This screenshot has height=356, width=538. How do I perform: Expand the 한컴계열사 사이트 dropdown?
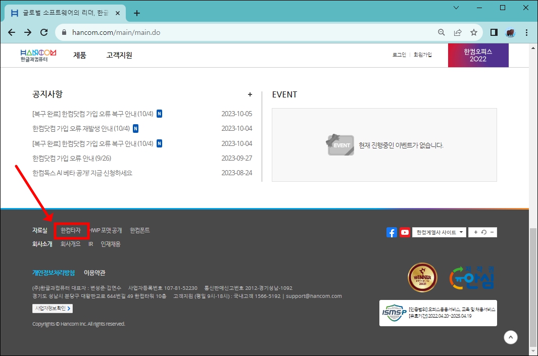(x=439, y=232)
